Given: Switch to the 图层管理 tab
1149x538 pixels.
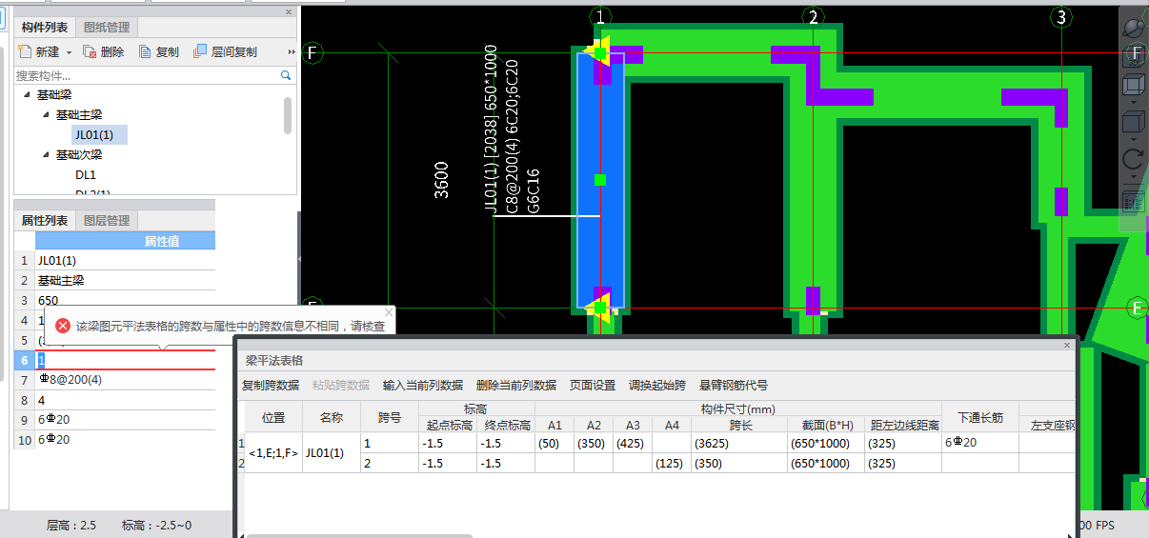Looking at the screenshot, I should [x=107, y=220].
